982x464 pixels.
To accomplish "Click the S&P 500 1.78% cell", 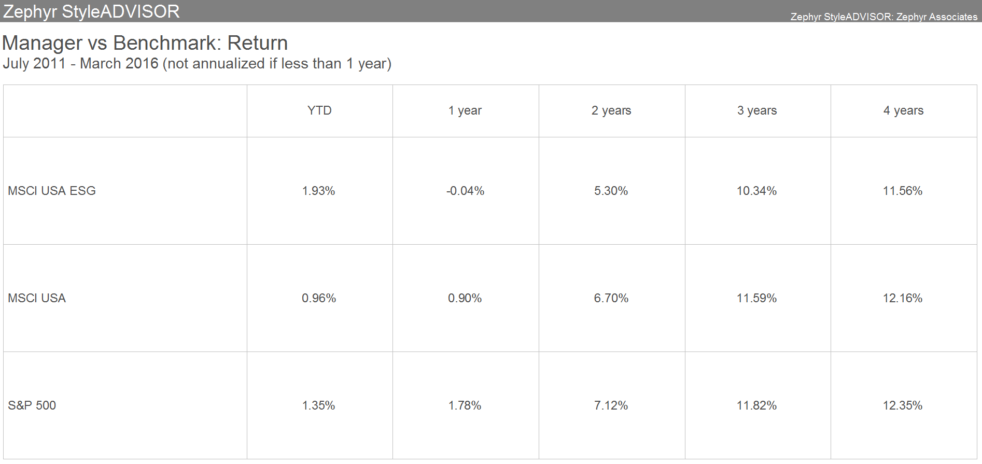I will pyautogui.click(x=465, y=405).
